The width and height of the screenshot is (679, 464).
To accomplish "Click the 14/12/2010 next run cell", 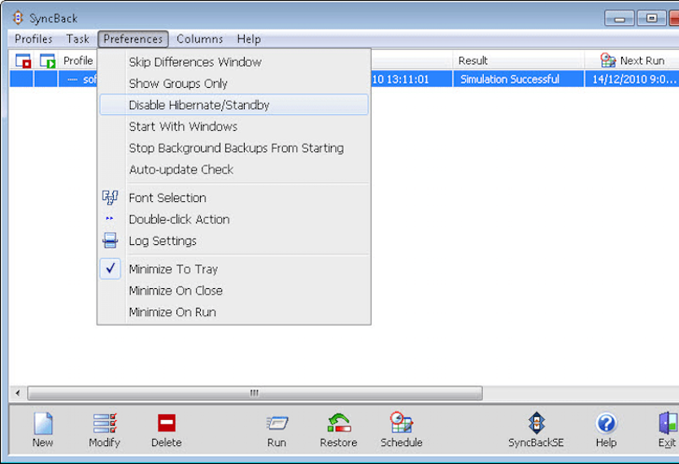I will click(x=632, y=79).
